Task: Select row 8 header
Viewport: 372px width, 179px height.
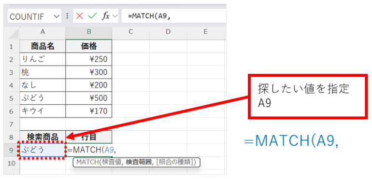Action: pos(12,137)
